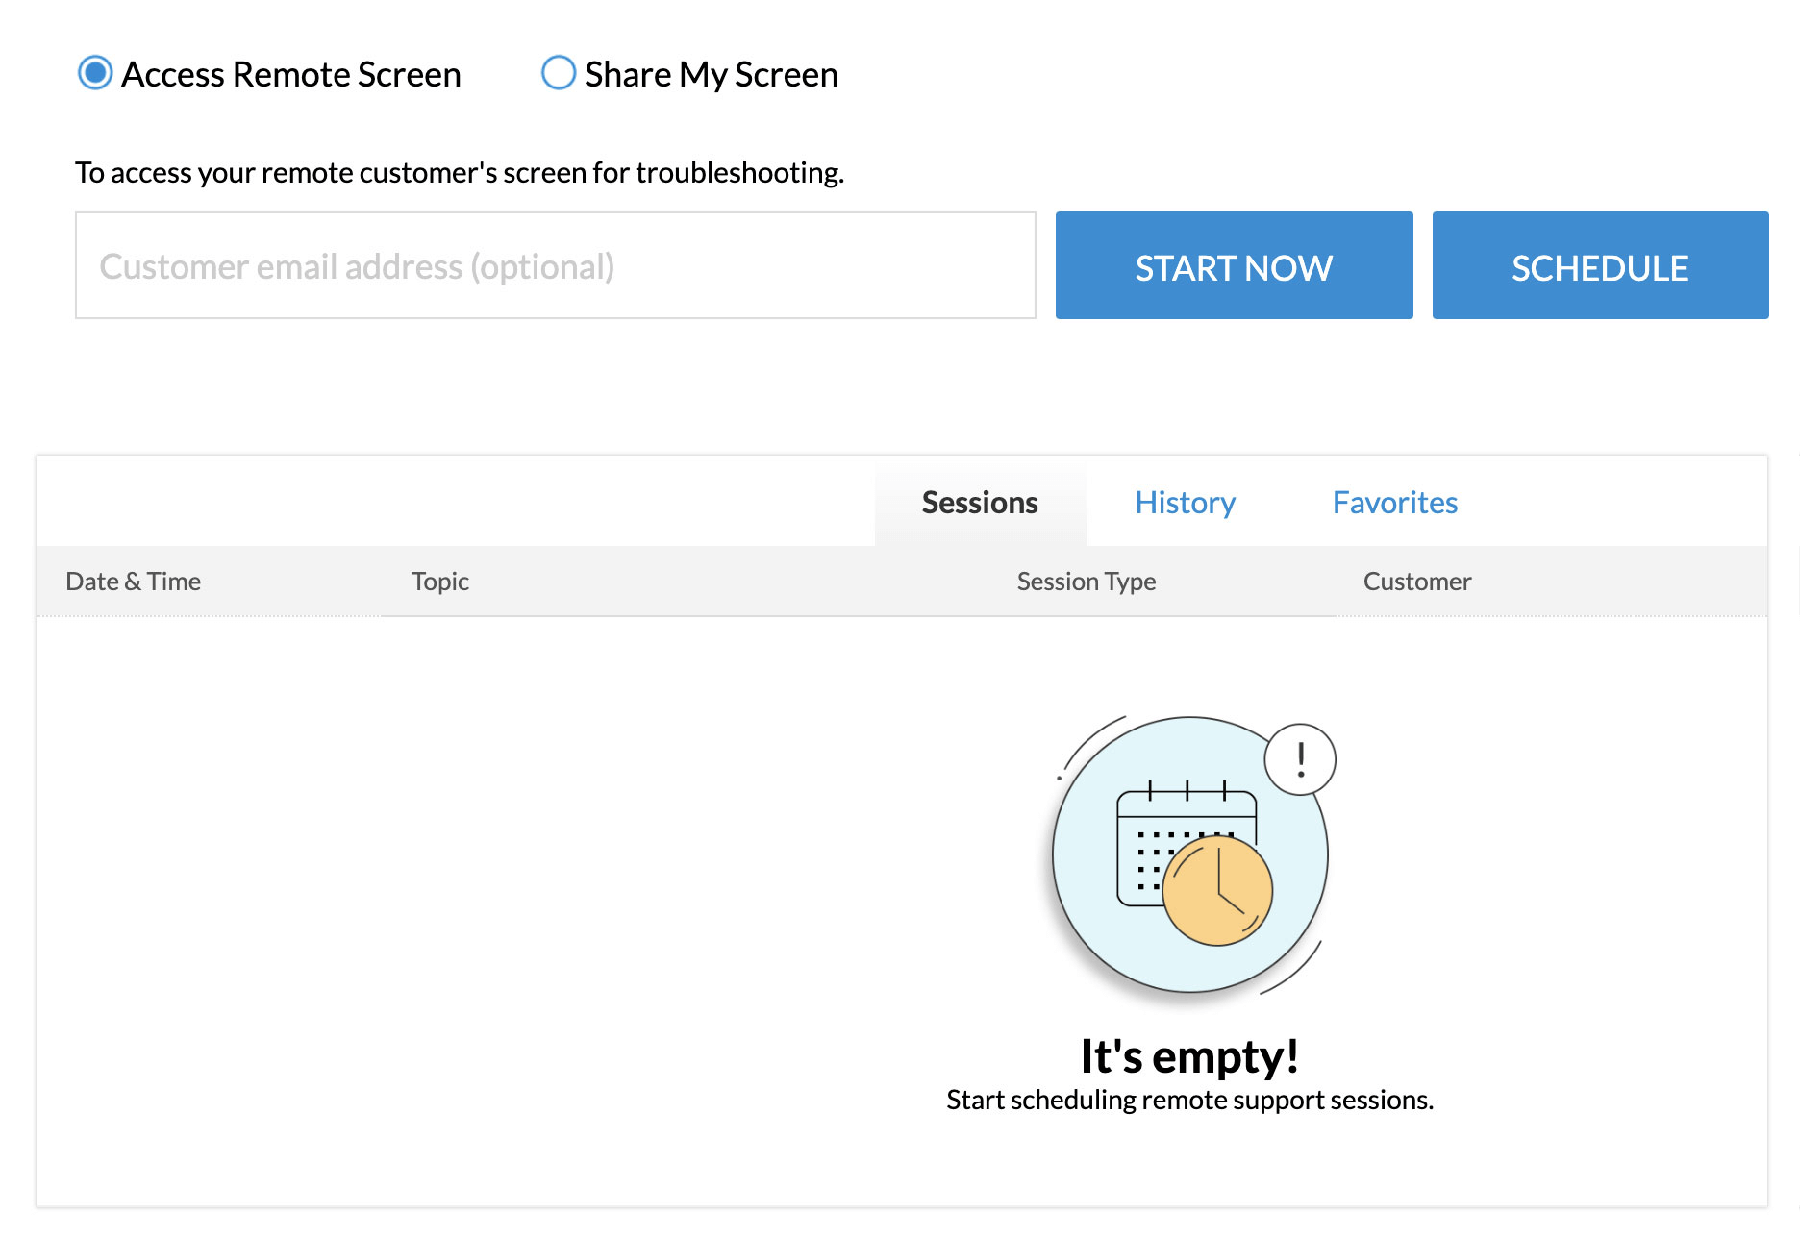Focus the Customer email address field

pyautogui.click(x=555, y=265)
